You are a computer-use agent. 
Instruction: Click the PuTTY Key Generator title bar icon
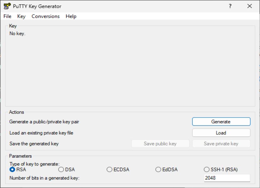(7, 6)
